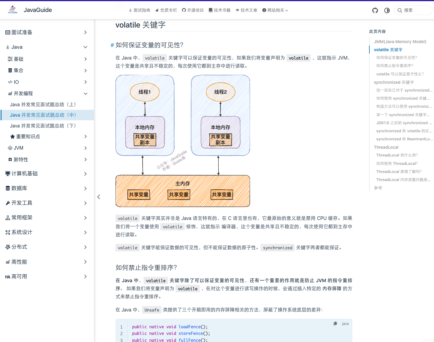Viewport: 434px width, 342px height.
Task: Expand the 重要知识点 sidebar group
Action: point(49,136)
